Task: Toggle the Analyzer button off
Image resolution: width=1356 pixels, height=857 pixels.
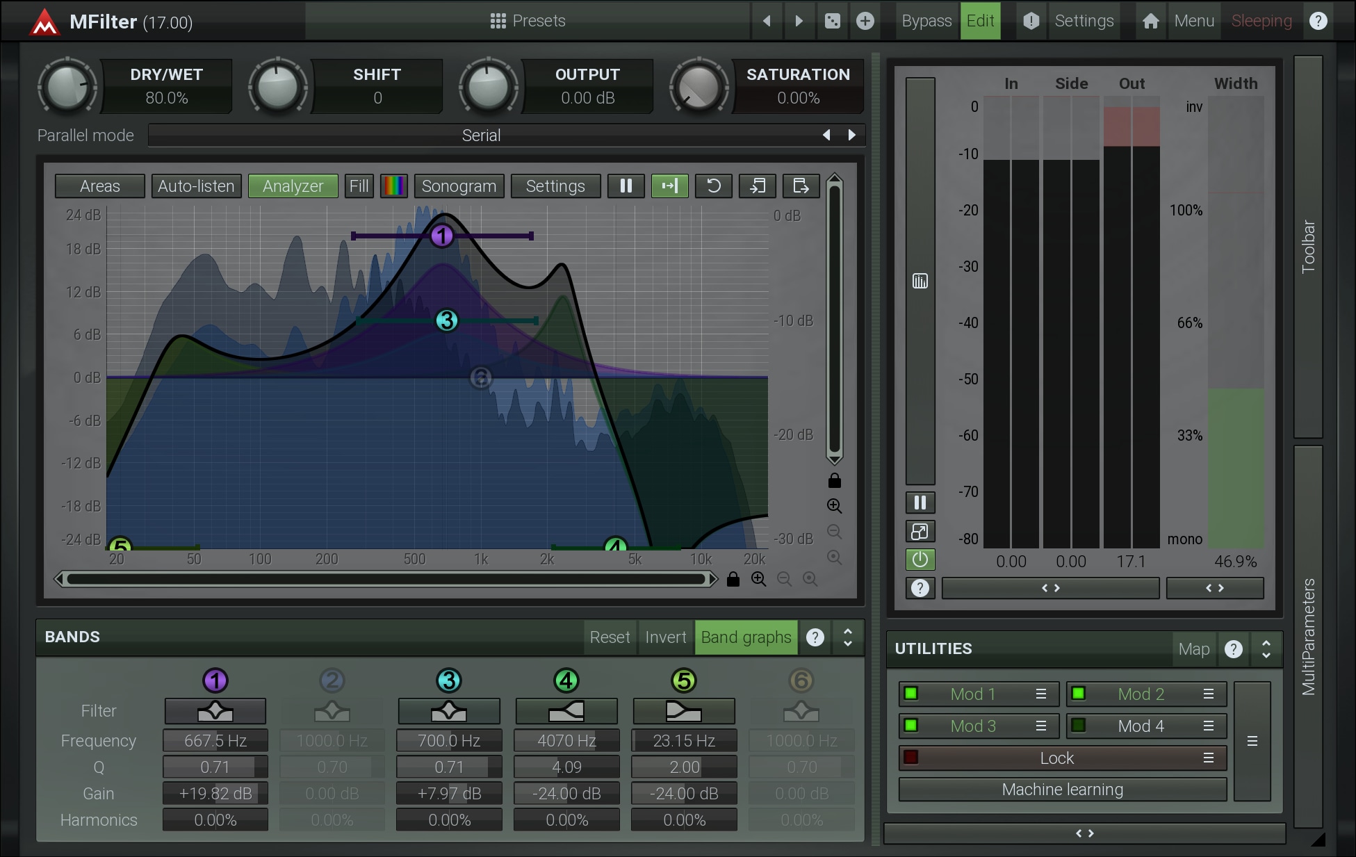Action: click(x=293, y=186)
